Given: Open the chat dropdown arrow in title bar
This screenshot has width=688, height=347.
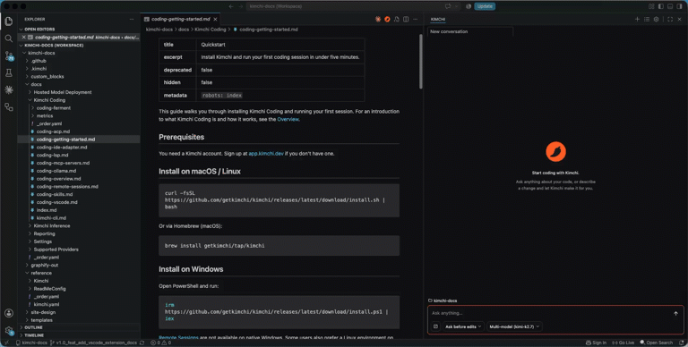Looking at the screenshot, I should (456, 6).
